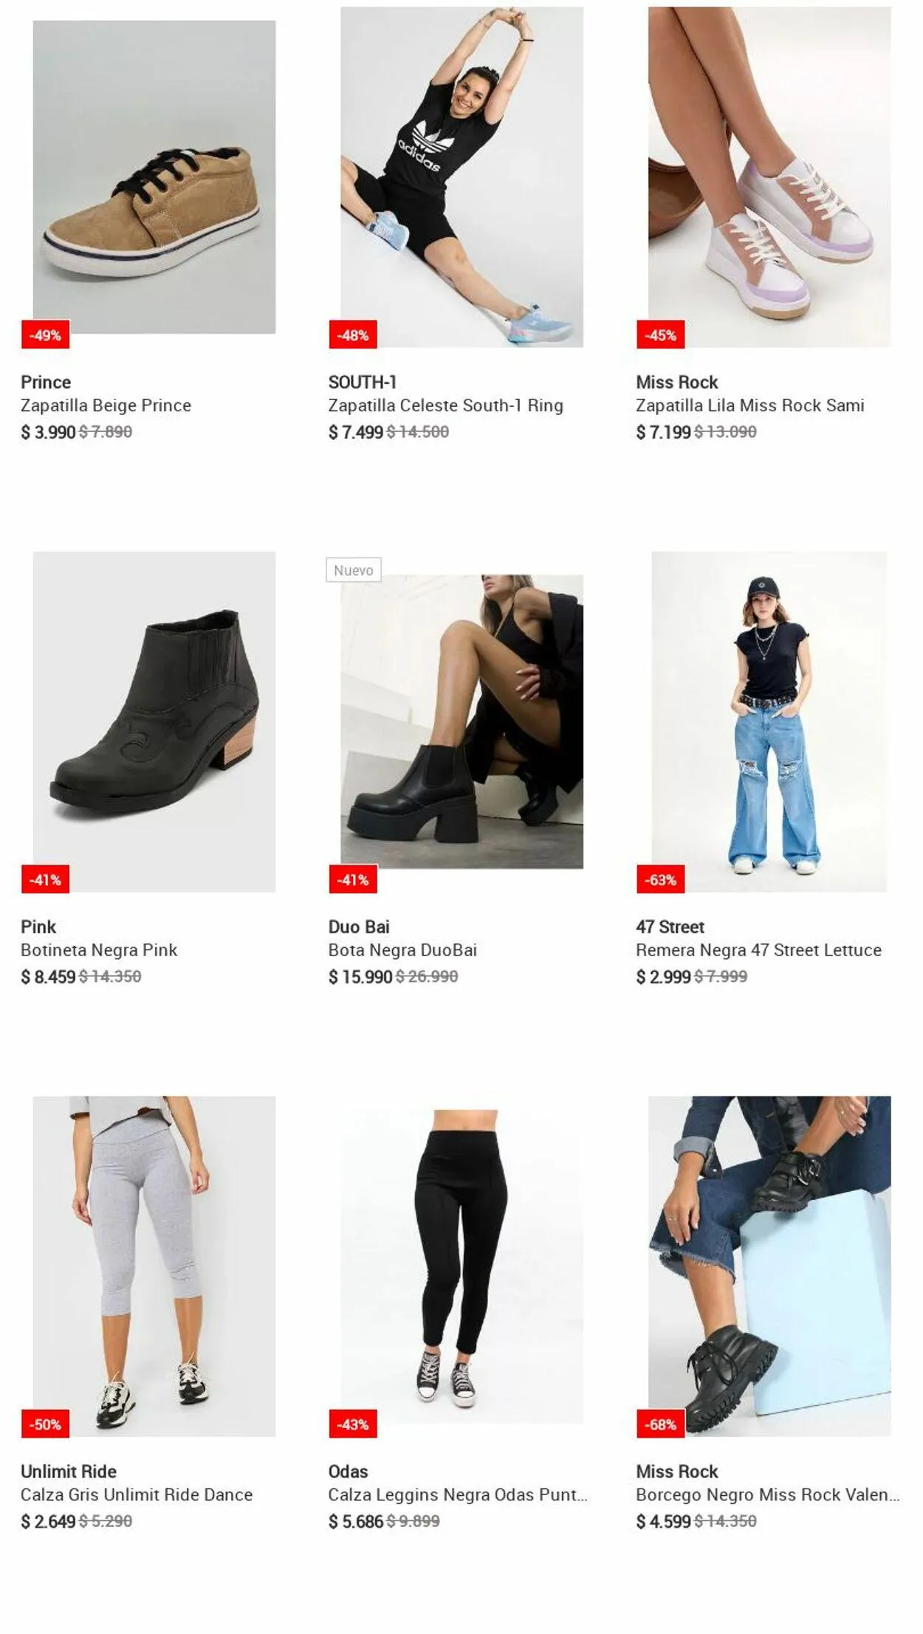
Task: Click the 47 Street brand name
Action: click(670, 927)
